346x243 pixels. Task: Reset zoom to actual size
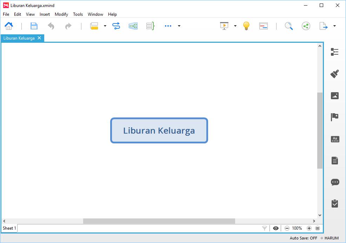click(x=318, y=228)
